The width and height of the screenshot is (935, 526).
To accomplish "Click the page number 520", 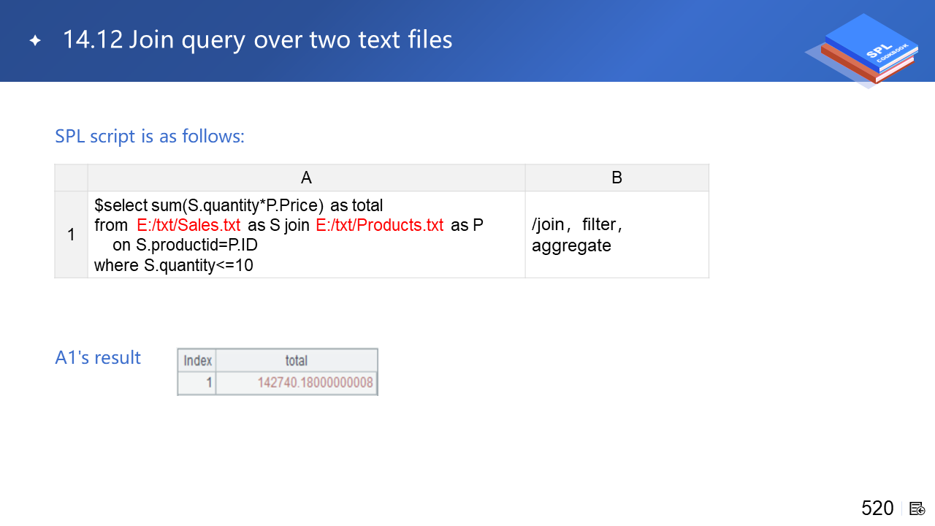I will [877, 508].
